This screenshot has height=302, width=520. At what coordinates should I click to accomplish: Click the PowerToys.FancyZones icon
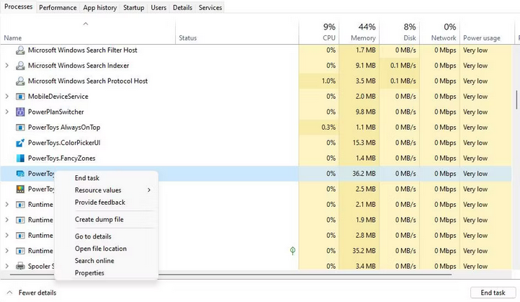pos(20,159)
